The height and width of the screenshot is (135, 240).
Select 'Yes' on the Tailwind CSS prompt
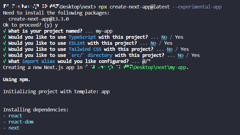[184, 49]
